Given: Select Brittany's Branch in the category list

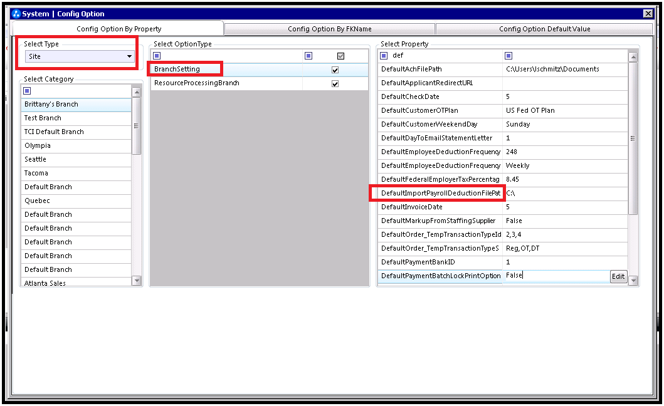Looking at the screenshot, I should (x=76, y=104).
